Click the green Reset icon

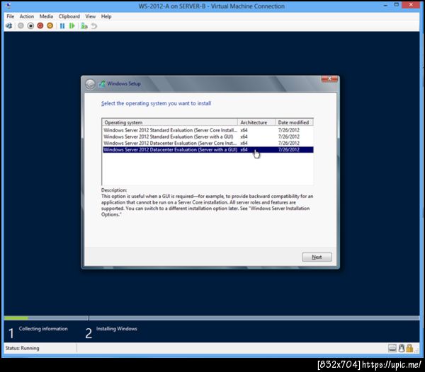pyautogui.click(x=72, y=26)
